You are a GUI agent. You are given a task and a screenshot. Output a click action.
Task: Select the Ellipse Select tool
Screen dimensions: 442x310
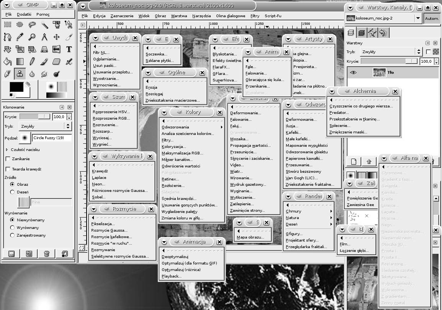click(x=20, y=25)
